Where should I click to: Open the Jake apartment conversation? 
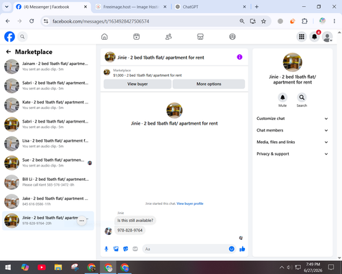pos(48,201)
